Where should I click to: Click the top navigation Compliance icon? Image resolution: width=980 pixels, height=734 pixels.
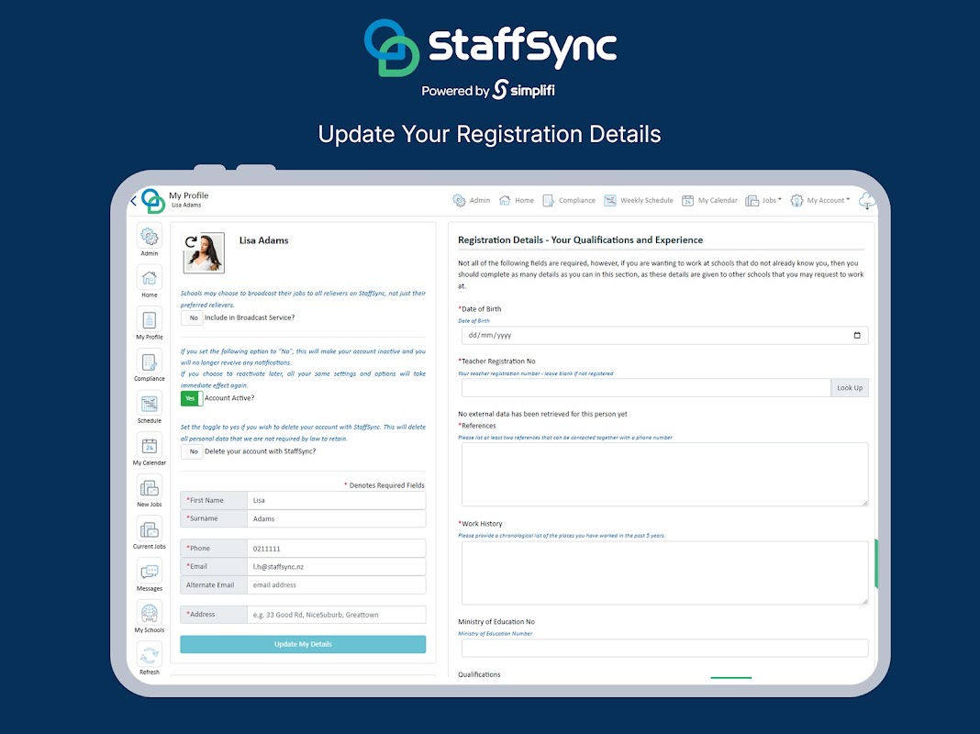[x=548, y=201]
